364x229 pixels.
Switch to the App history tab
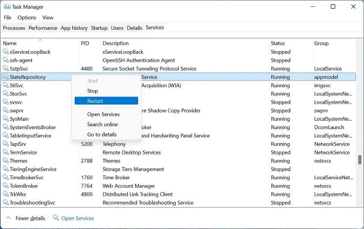[74, 28]
